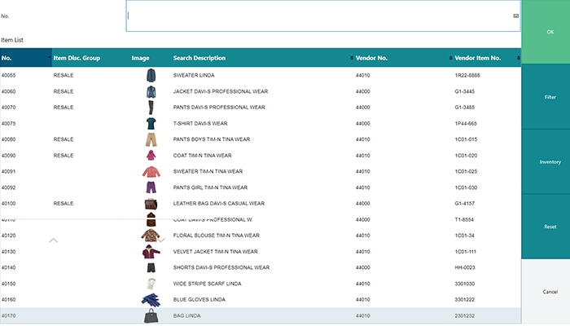
Task: Click the Sweater Linda item image
Action: tap(151, 75)
